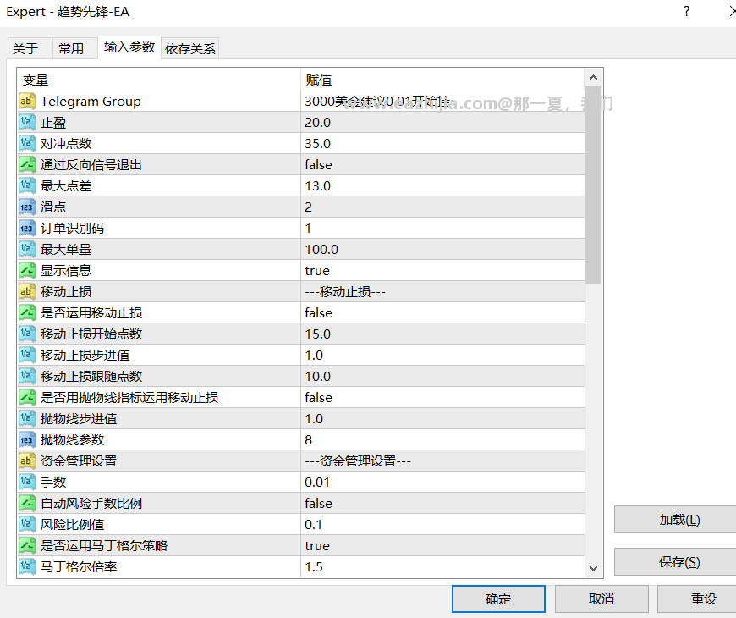Click the 取消 button

click(x=601, y=599)
